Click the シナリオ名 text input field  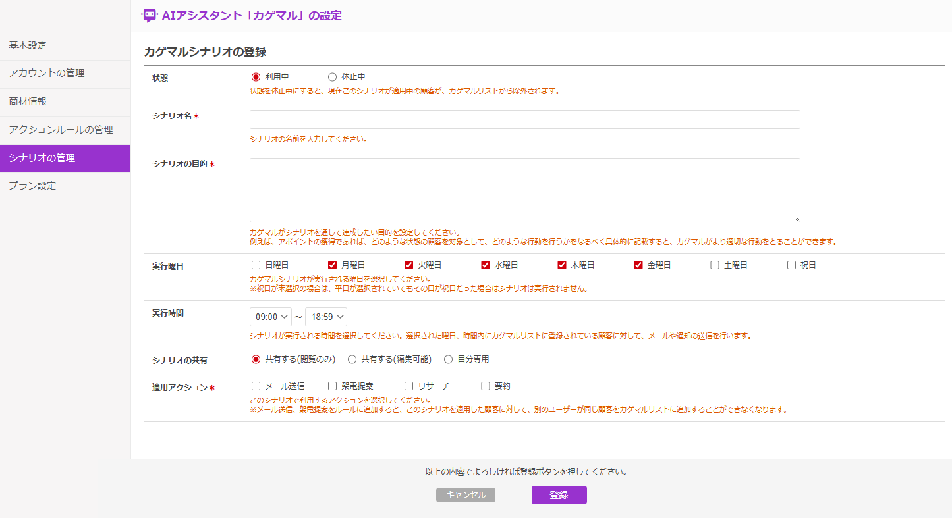pos(524,120)
